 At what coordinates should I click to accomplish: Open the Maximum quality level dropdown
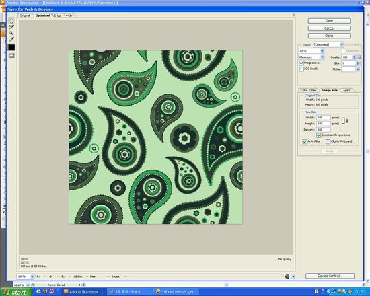point(311,57)
